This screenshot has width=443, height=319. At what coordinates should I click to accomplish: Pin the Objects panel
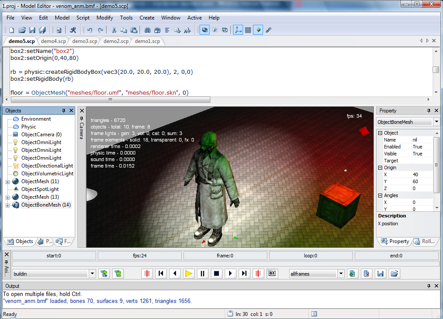coord(63,111)
